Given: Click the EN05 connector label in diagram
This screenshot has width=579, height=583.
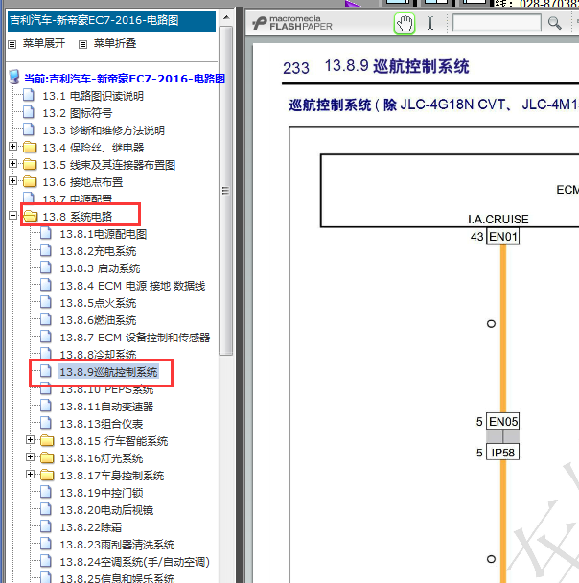Looking at the screenshot, I should [x=503, y=422].
